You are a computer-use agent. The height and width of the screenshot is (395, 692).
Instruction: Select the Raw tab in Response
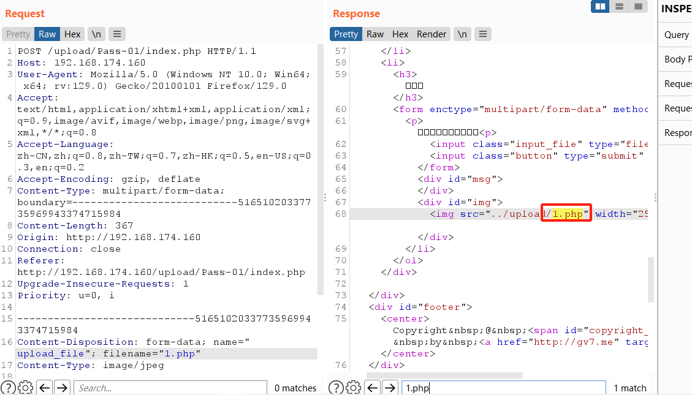pos(375,34)
